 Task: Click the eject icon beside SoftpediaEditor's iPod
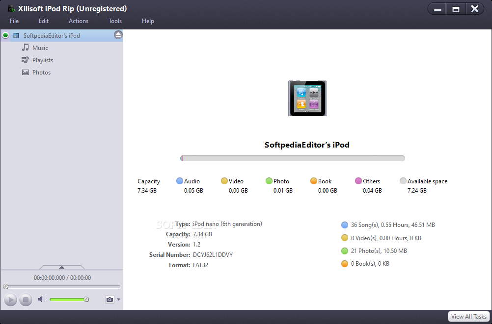tap(118, 35)
